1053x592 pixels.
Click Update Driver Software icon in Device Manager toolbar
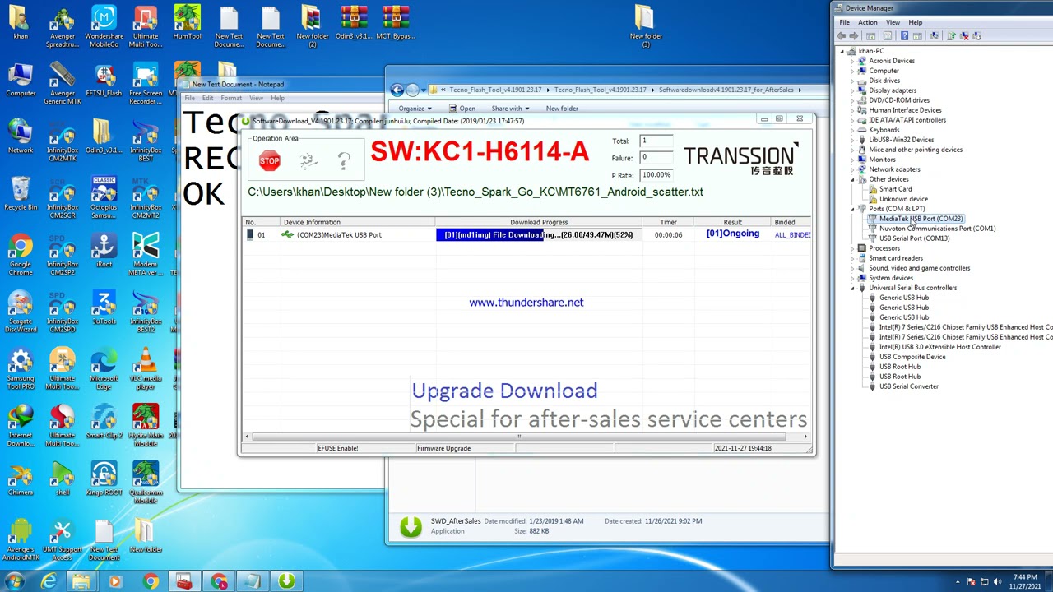(952, 36)
